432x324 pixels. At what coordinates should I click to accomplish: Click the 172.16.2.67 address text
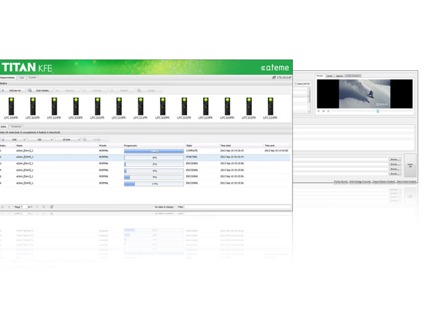pos(284,78)
